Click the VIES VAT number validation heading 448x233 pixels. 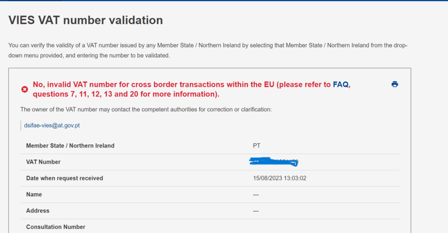(86, 20)
